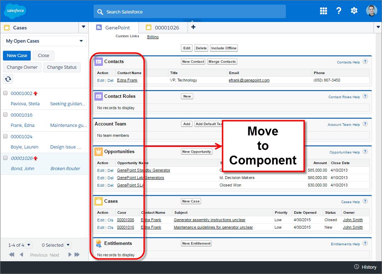Viewport: 382px width, 274px height.
Task: Click the Entitlements ribbon icon
Action: tap(99, 244)
